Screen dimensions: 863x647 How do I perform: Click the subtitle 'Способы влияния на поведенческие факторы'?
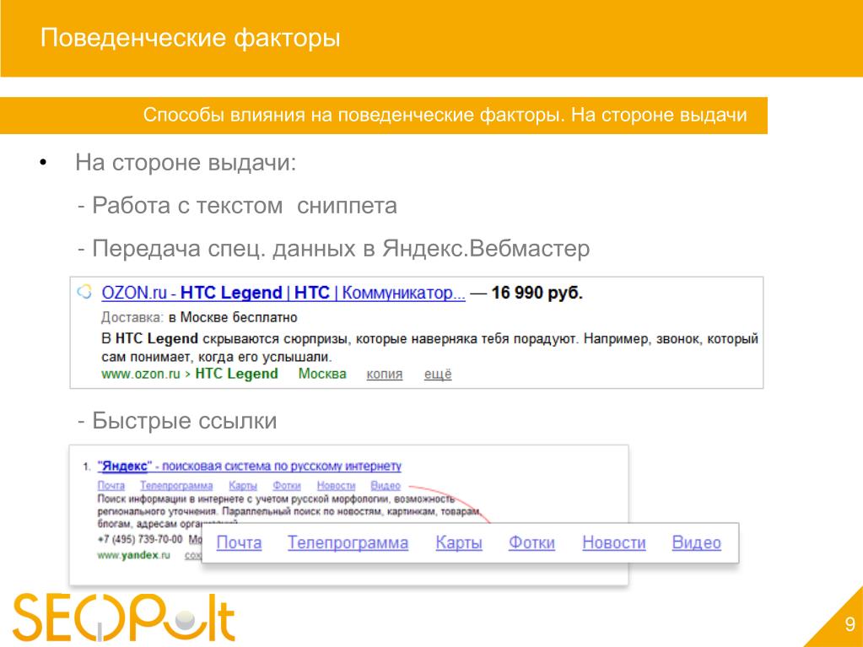tap(353, 115)
